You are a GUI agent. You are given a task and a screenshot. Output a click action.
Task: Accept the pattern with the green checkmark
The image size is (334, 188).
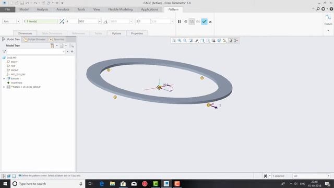(204, 21)
